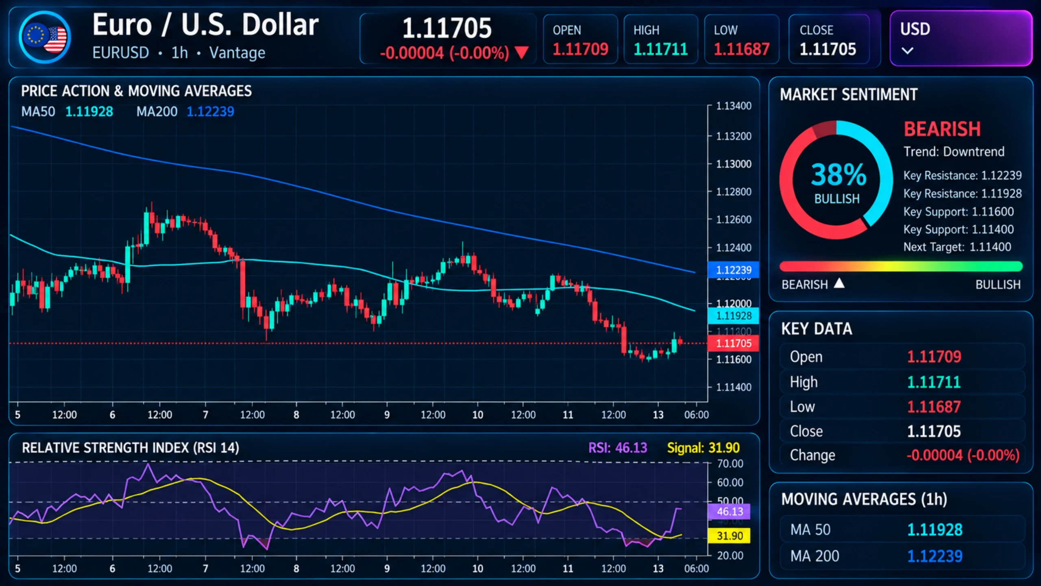Click the RSI: 46.13 readout

(618, 448)
